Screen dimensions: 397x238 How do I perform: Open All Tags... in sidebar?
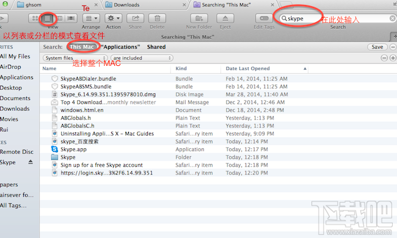click(x=13, y=206)
